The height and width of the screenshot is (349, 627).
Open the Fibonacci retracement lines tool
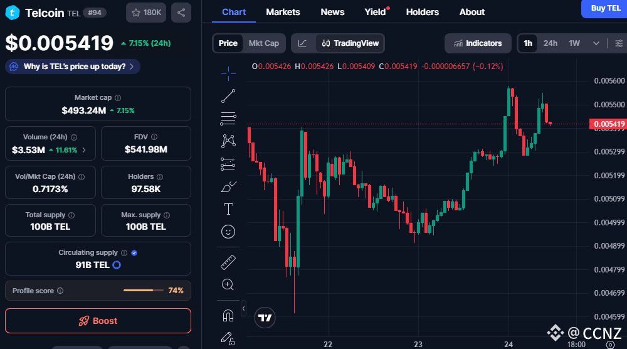[x=228, y=119]
